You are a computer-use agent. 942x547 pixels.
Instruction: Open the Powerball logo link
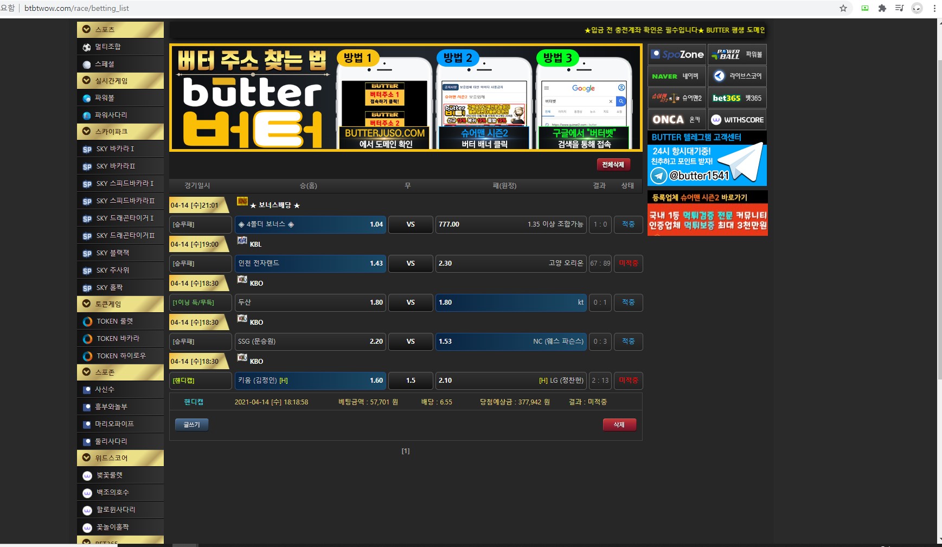[737, 55]
